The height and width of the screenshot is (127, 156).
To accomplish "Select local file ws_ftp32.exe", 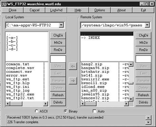I will [x=20, y=94].
